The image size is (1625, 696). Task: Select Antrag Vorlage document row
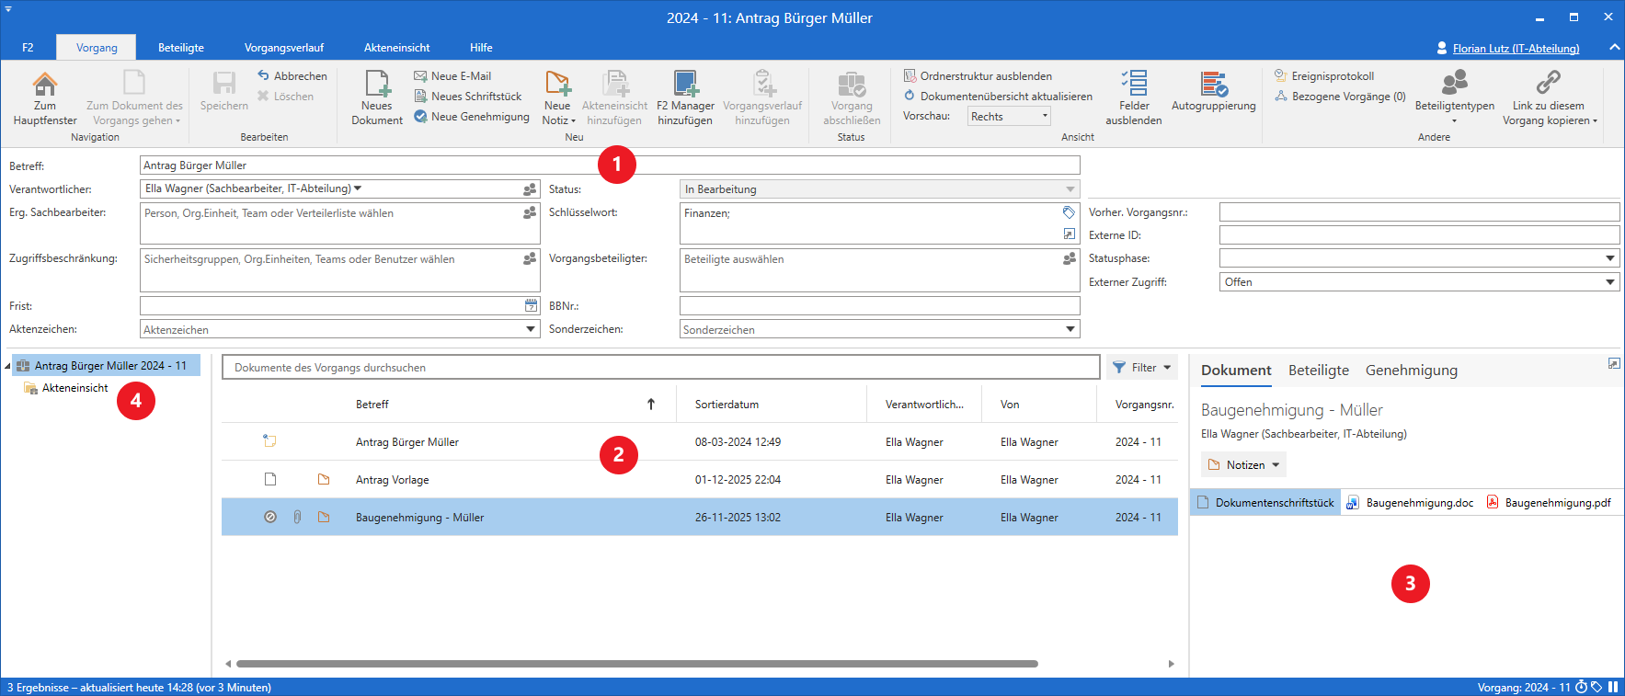pos(699,480)
